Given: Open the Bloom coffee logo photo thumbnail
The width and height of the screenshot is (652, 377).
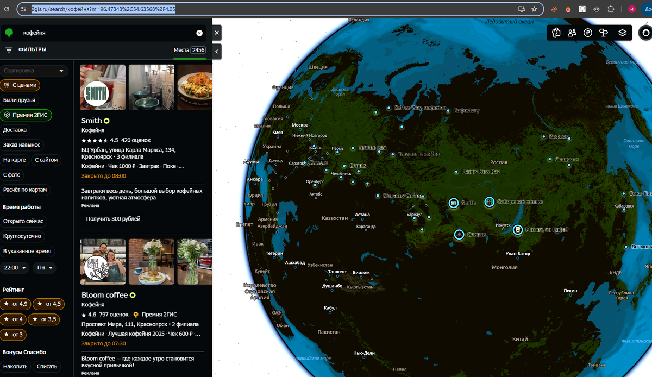Looking at the screenshot, I should click(x=103, y=262).
